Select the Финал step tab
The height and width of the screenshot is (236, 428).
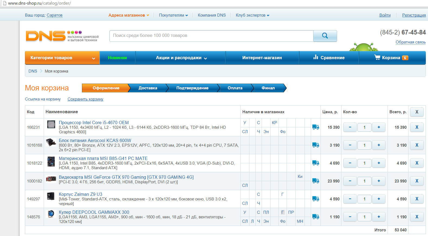[268, 88]
